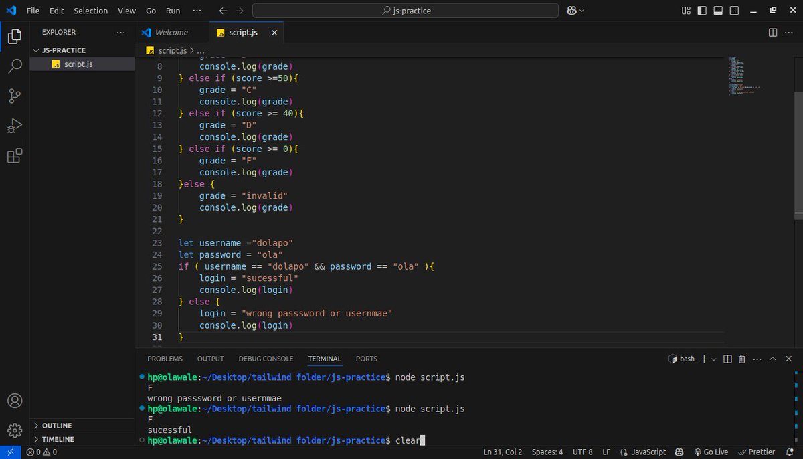Open the Search view
Screen dimensions: 803x459
[15, 66]
